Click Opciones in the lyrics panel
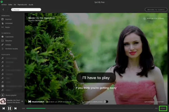 (x=149, y=102)
